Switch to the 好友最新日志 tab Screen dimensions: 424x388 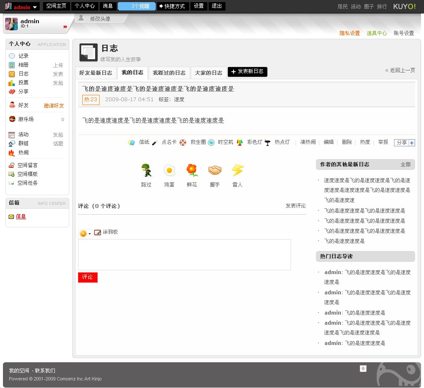(x=96, y=73)
